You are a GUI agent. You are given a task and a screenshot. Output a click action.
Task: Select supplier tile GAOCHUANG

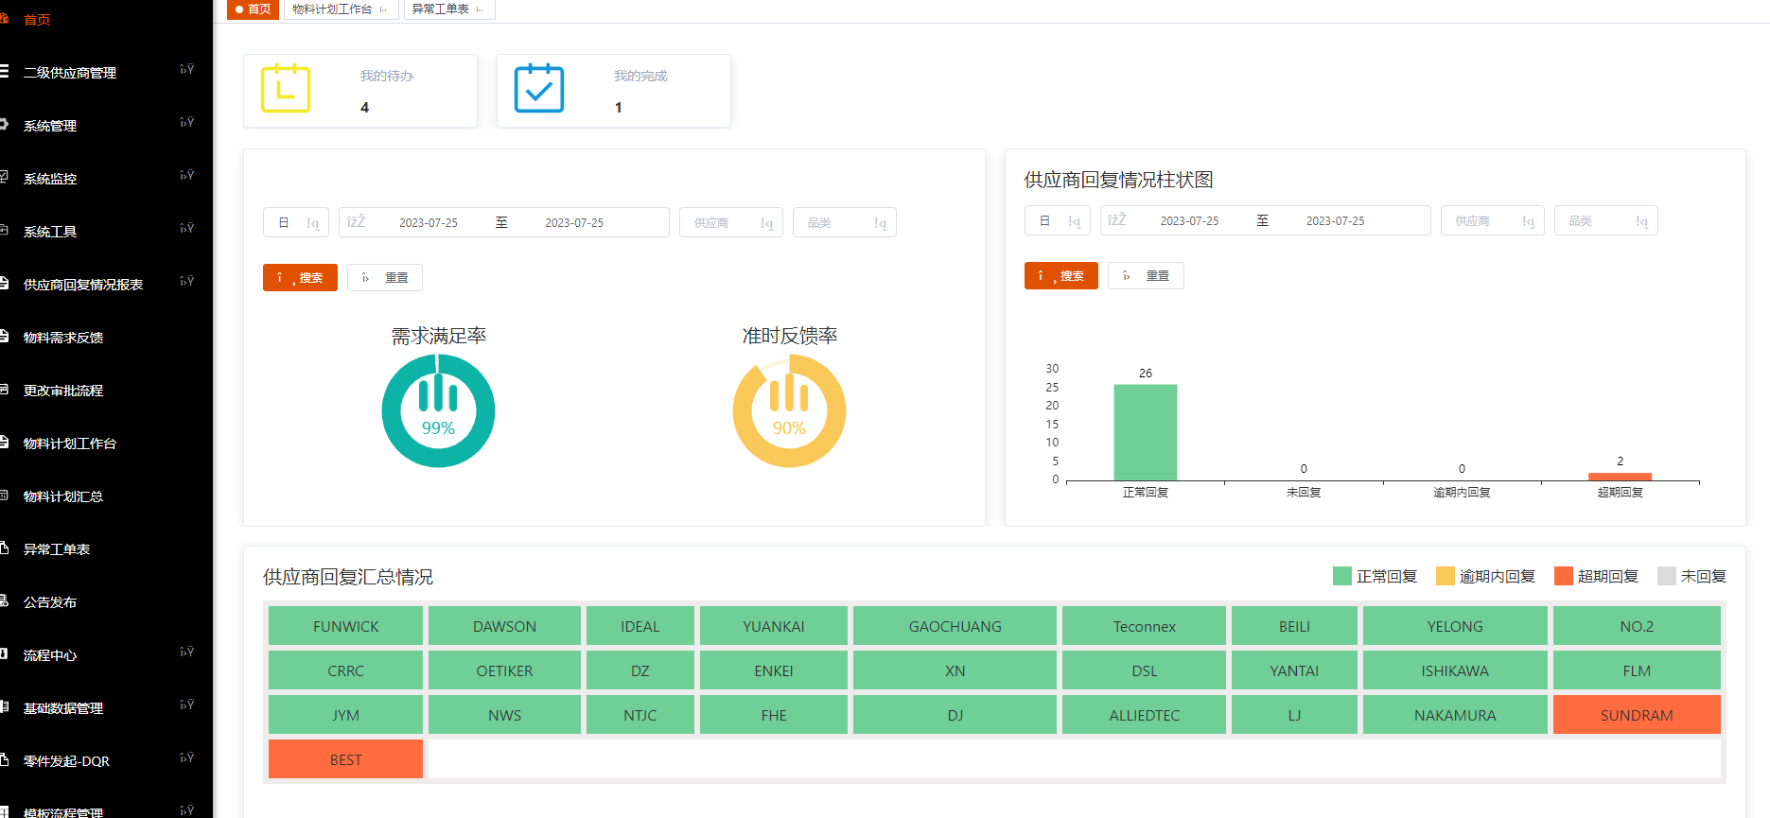[955, 626]
